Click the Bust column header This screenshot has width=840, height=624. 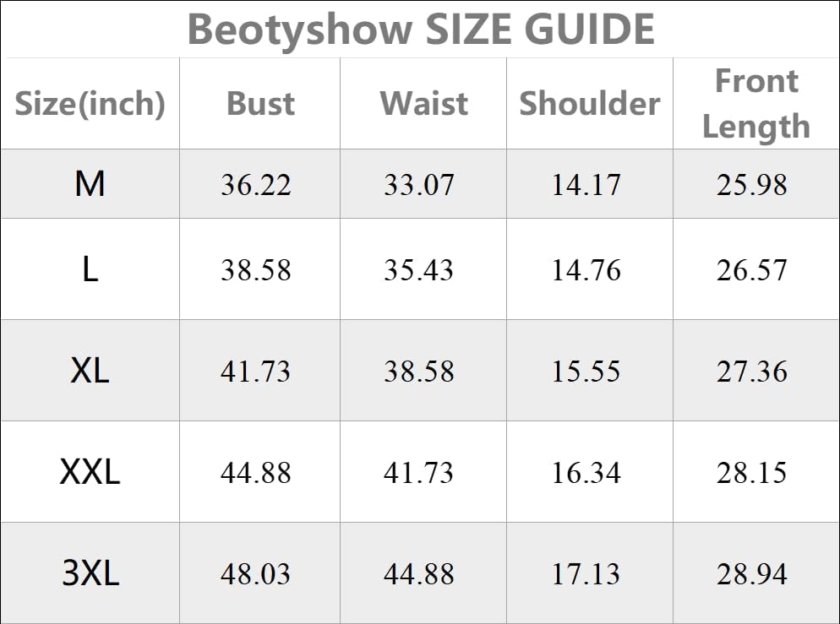[x=260, y=104]
